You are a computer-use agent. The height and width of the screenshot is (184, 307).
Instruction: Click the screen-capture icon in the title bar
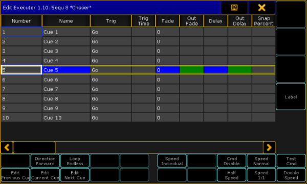(234, 8)
